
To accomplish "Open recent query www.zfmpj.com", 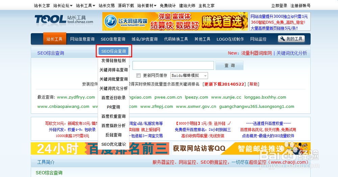I will pyautogui.click(x=156, y=107).
